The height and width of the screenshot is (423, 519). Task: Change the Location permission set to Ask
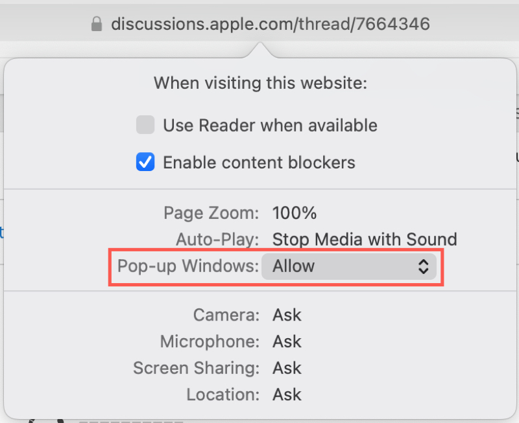[287, 394]
